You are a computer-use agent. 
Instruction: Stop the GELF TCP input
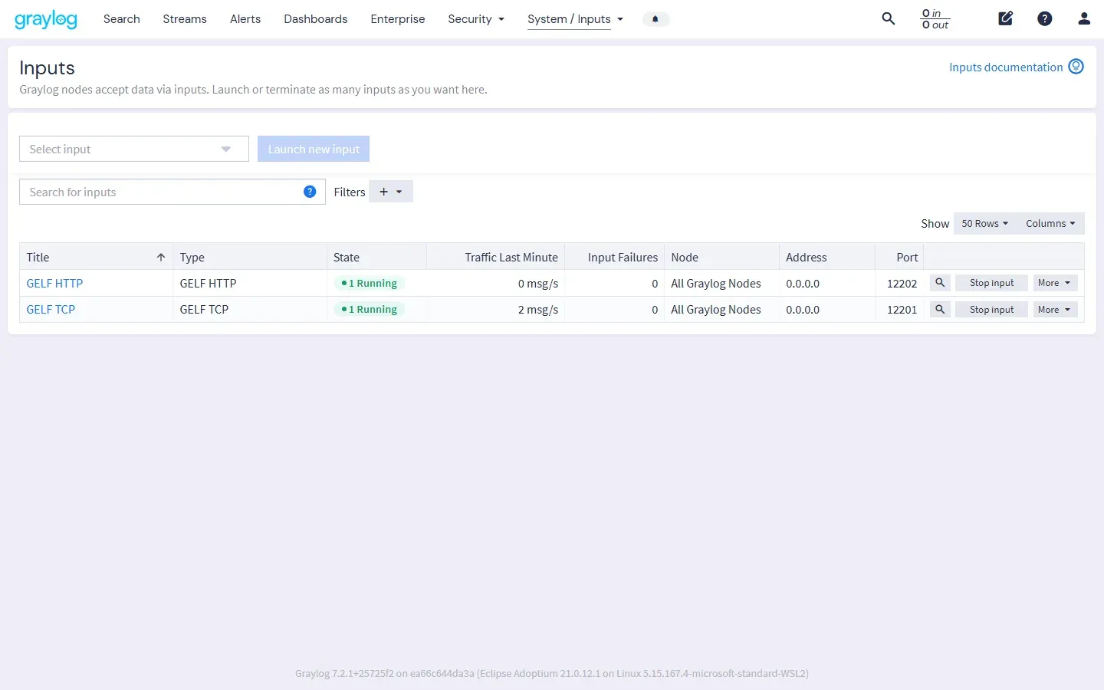[x=991, y=310]
